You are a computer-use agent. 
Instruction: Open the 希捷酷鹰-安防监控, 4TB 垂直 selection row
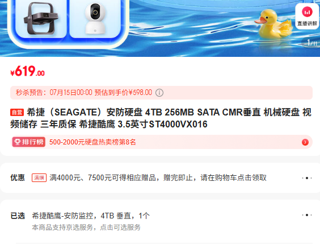(x=91, y=216)
